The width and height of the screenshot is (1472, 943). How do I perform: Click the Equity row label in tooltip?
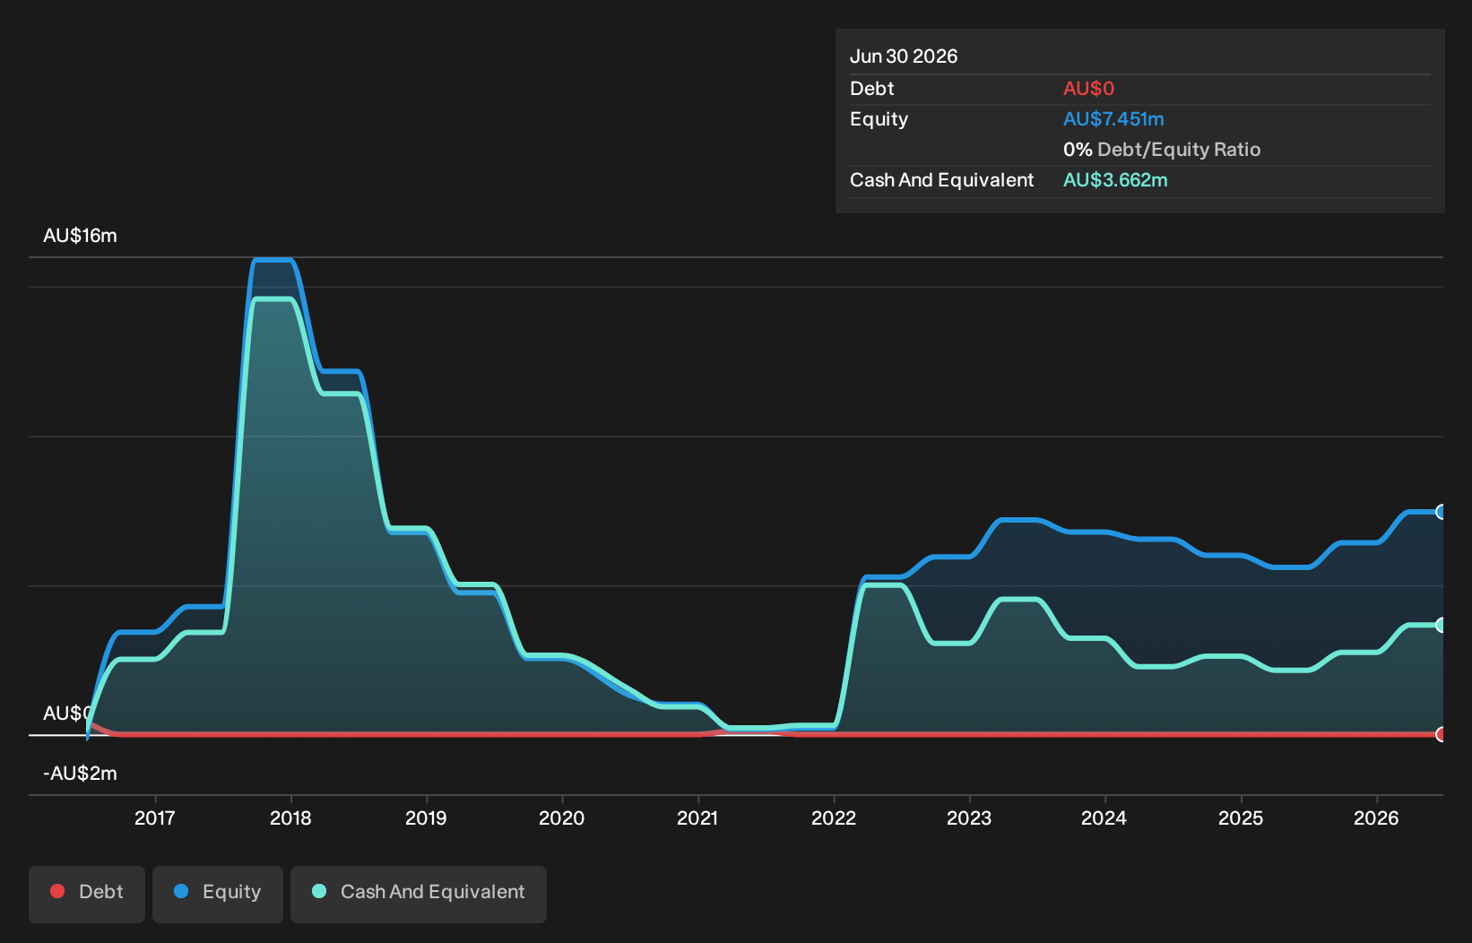coord(879,119)
